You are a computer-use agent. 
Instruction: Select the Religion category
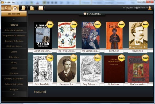coord(14,90)
